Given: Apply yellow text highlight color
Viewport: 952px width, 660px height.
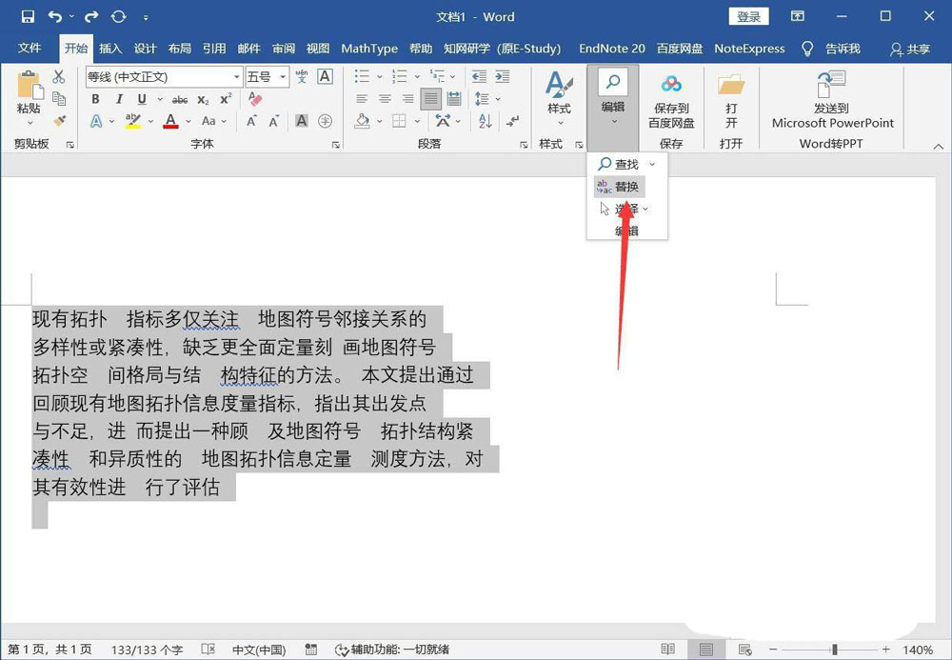Looking at the screenshot, I should 131,122.
